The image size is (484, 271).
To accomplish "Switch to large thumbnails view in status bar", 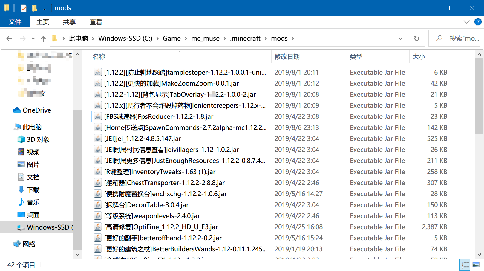I will [x=475, y=264].
